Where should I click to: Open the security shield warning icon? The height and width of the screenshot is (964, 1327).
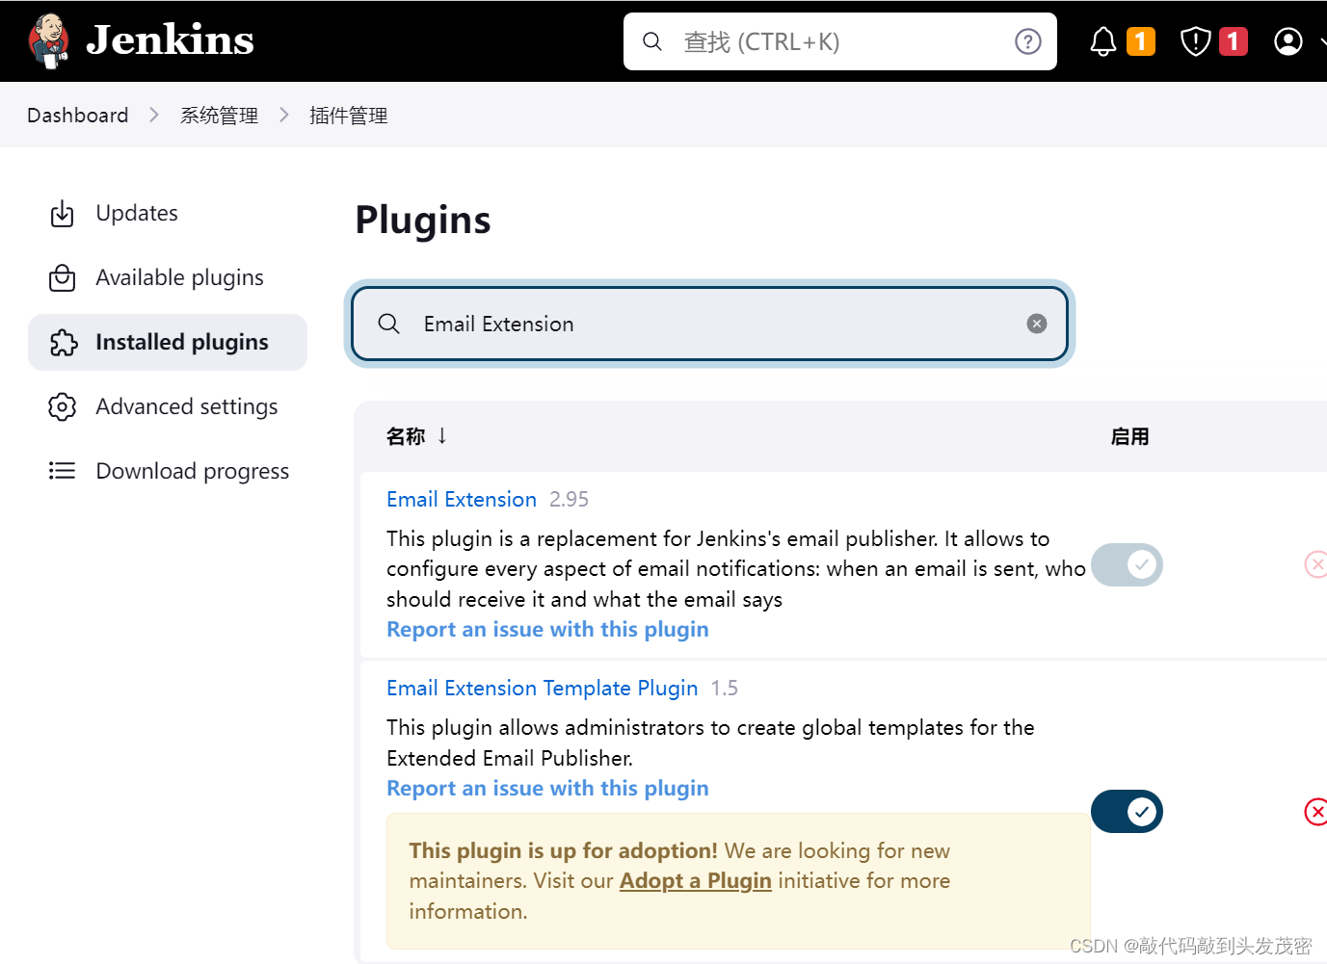tap(1195, 41)
